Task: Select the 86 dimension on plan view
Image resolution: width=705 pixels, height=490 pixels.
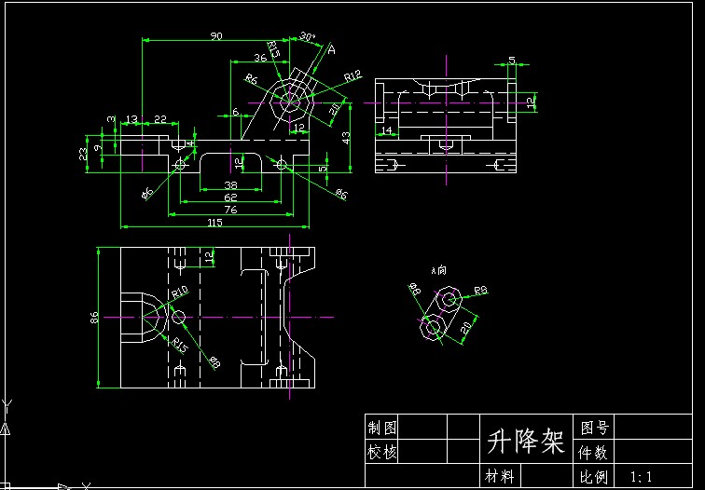Action: 94,318
